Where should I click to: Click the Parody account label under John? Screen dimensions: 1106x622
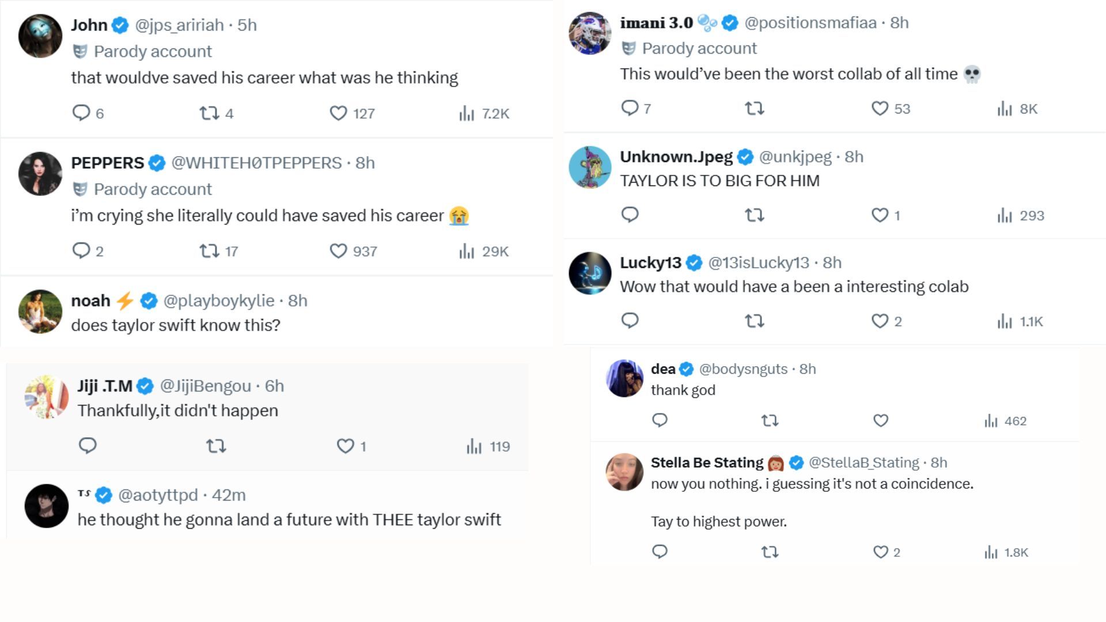pyautogui.click(x=153, y=51)
